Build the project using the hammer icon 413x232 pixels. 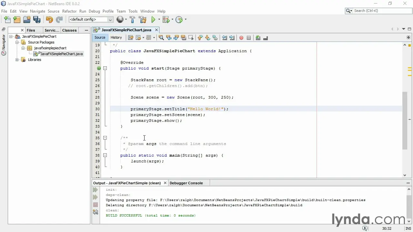pyautogui.click(x=133, y=20)
